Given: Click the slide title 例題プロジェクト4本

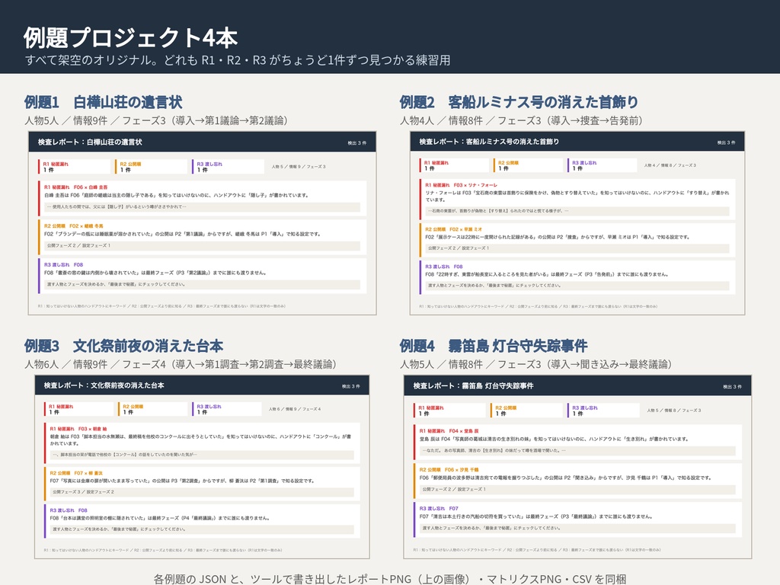Looking at the screenshot, I should pos(131,38).
